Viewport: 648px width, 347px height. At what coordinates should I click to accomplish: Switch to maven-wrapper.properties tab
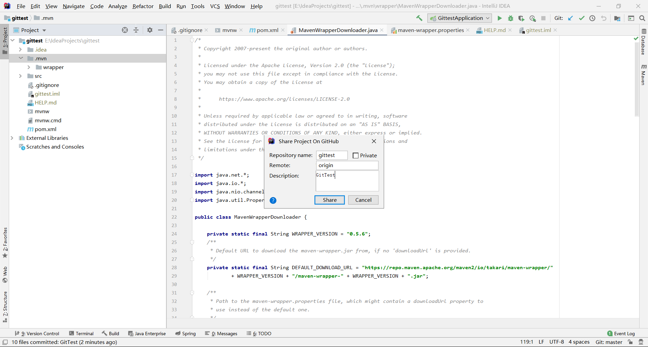pos(431,30)
